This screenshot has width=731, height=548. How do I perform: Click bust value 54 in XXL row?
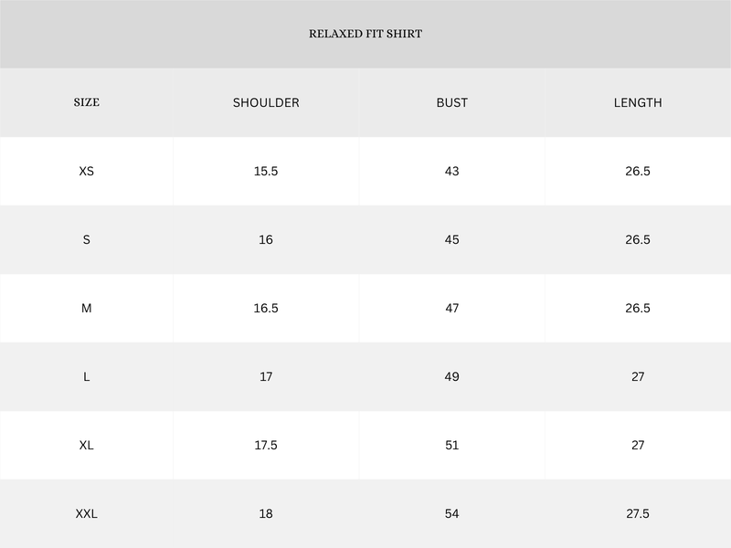pos(451,513)
